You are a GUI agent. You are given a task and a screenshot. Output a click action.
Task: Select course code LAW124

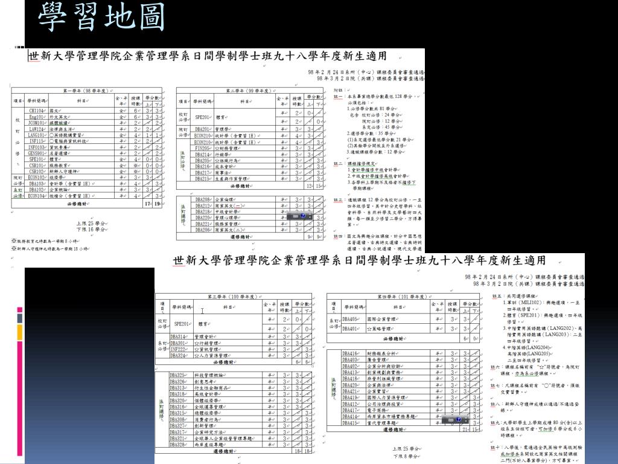[37, 129]
